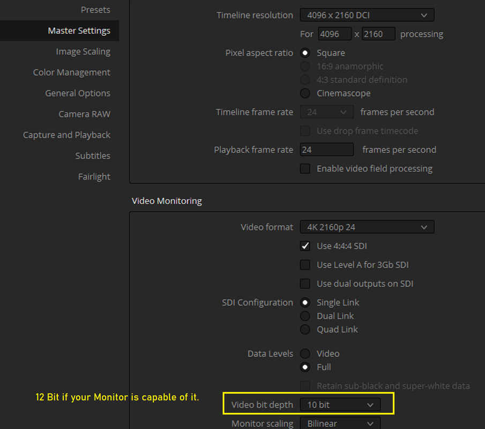Click the width field showing 4096
This screenshot has height=429, width=485.
(x=334, y=34)
